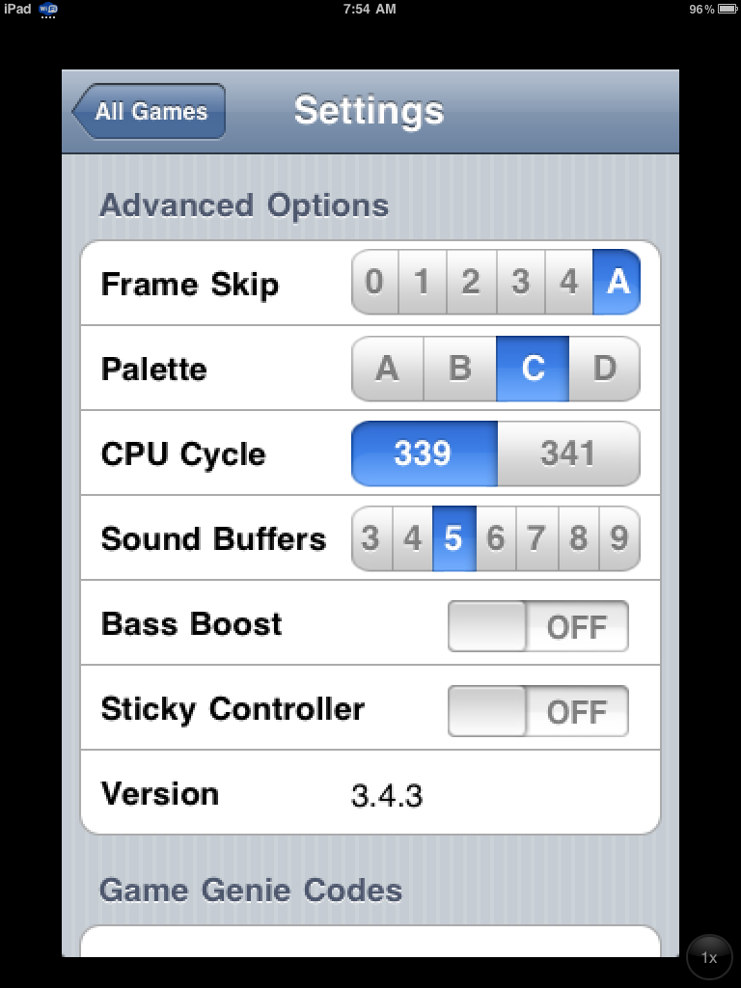The height and width of the screenshot is (988, 741).
Task: Choose Palette D
Action: tap(605, 369)
